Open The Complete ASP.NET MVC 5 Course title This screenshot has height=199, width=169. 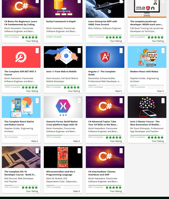tap(20, 73)
